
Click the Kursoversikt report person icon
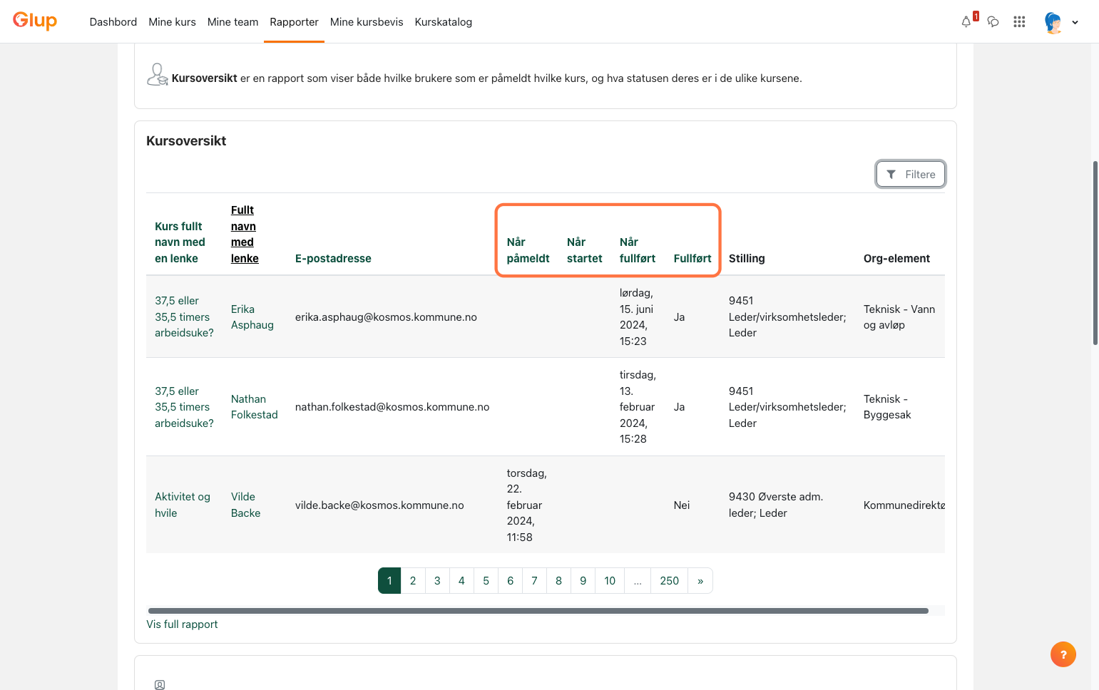[x=157, y=75]
